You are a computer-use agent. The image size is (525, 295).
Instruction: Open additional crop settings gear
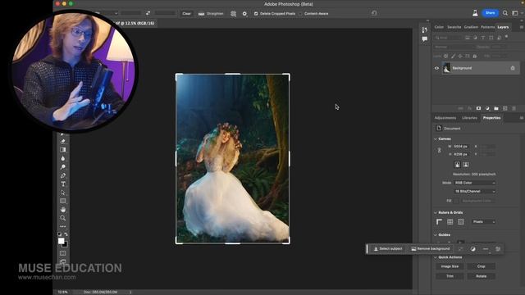tap(244, 14)
